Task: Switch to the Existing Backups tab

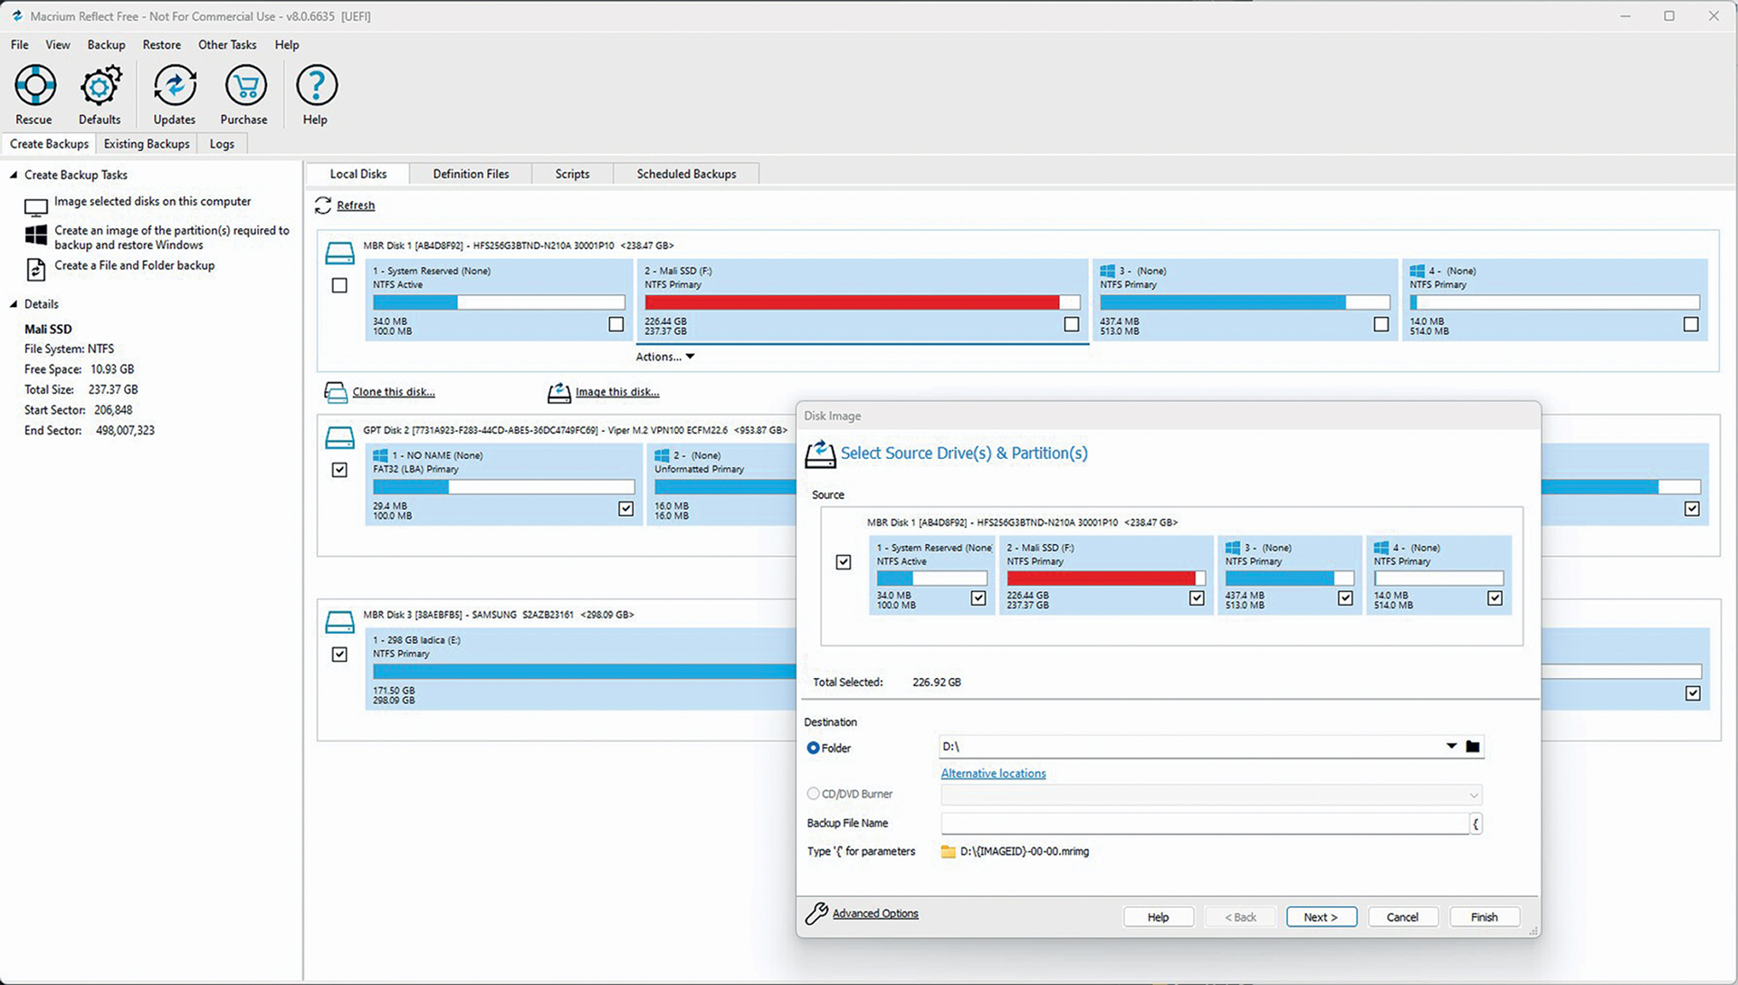Action: click(x=147, y=144)
